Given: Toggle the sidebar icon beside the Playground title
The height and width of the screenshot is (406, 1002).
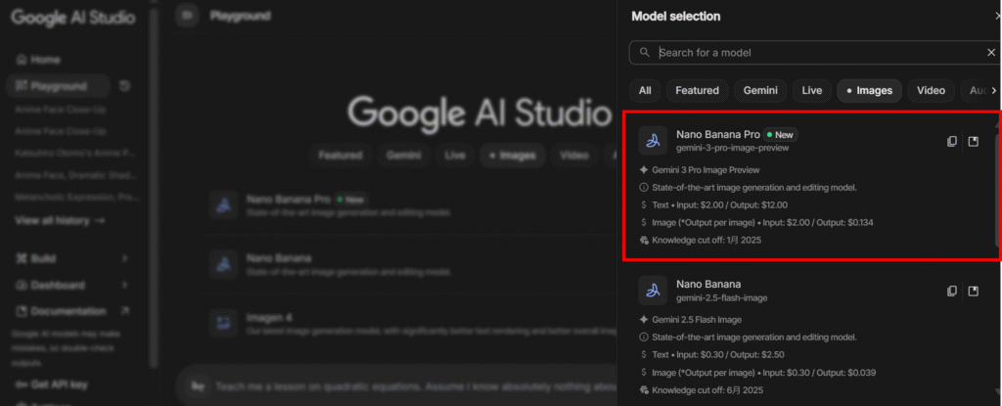Looking at the screenshot, I should 187,16.
